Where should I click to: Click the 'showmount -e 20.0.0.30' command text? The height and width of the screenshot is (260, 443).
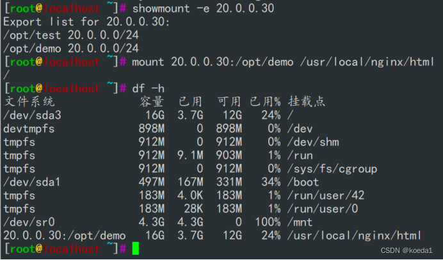click(x=203, y=8)
